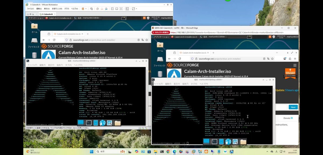This screenshot has width=323, height=155.
Task: Open folder icon in VMware guest dock
Action: coord(117,123)
